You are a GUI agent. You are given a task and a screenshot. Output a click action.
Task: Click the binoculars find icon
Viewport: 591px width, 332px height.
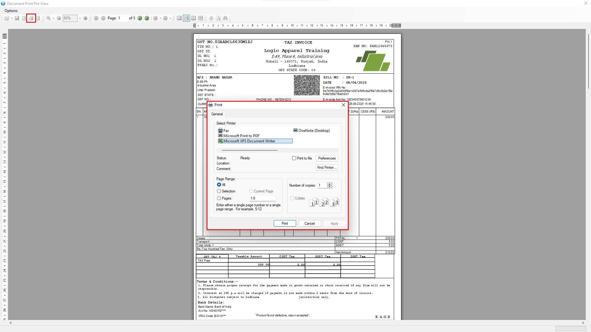pyautogui.click(x=225, y=18)
